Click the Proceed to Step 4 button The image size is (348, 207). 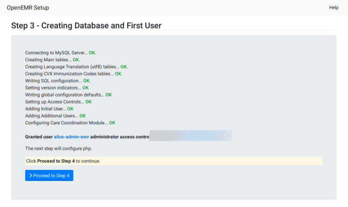pos(49,175)
